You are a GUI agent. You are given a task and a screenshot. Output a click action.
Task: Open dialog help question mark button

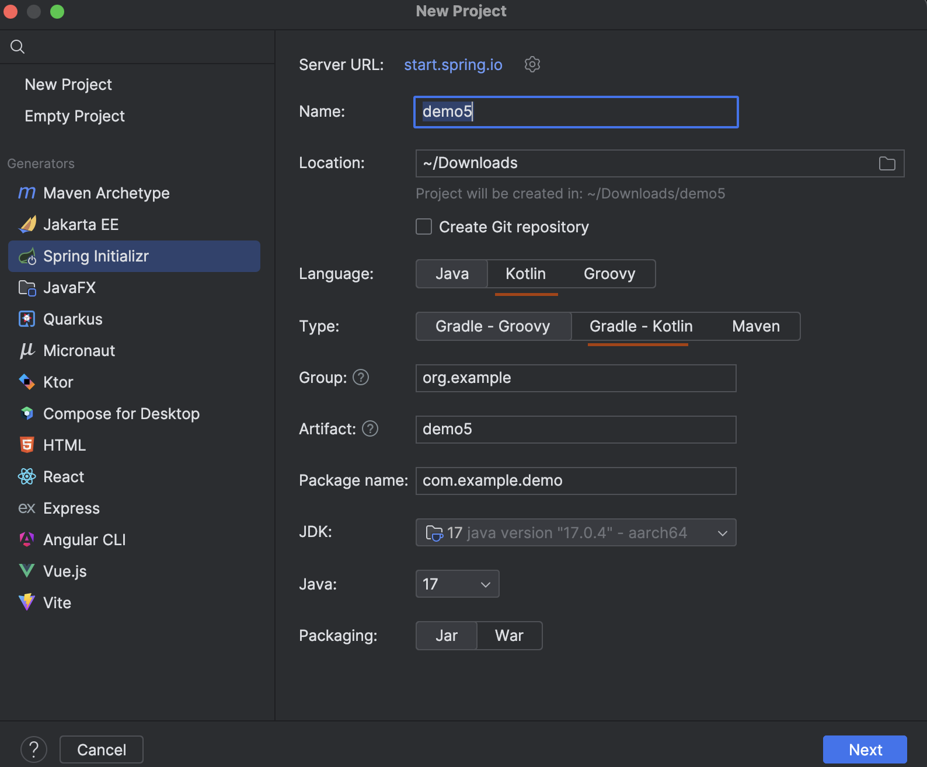click(34, 749)
